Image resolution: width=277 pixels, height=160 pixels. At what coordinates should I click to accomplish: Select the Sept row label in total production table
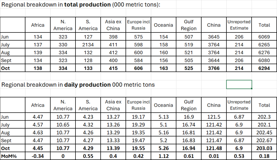tap(13, 61)
